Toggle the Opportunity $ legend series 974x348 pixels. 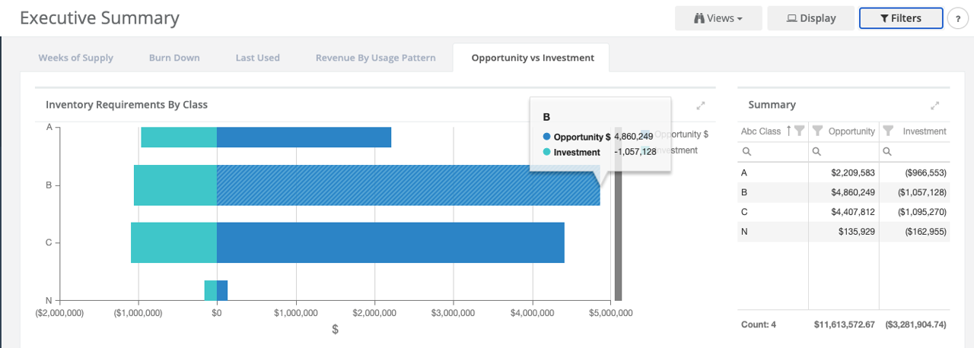click(x=680, y=134)
